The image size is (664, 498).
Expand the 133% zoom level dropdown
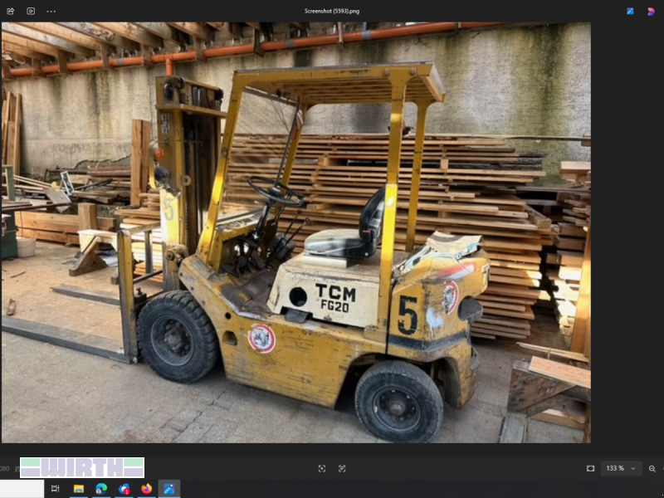[621, 468]
